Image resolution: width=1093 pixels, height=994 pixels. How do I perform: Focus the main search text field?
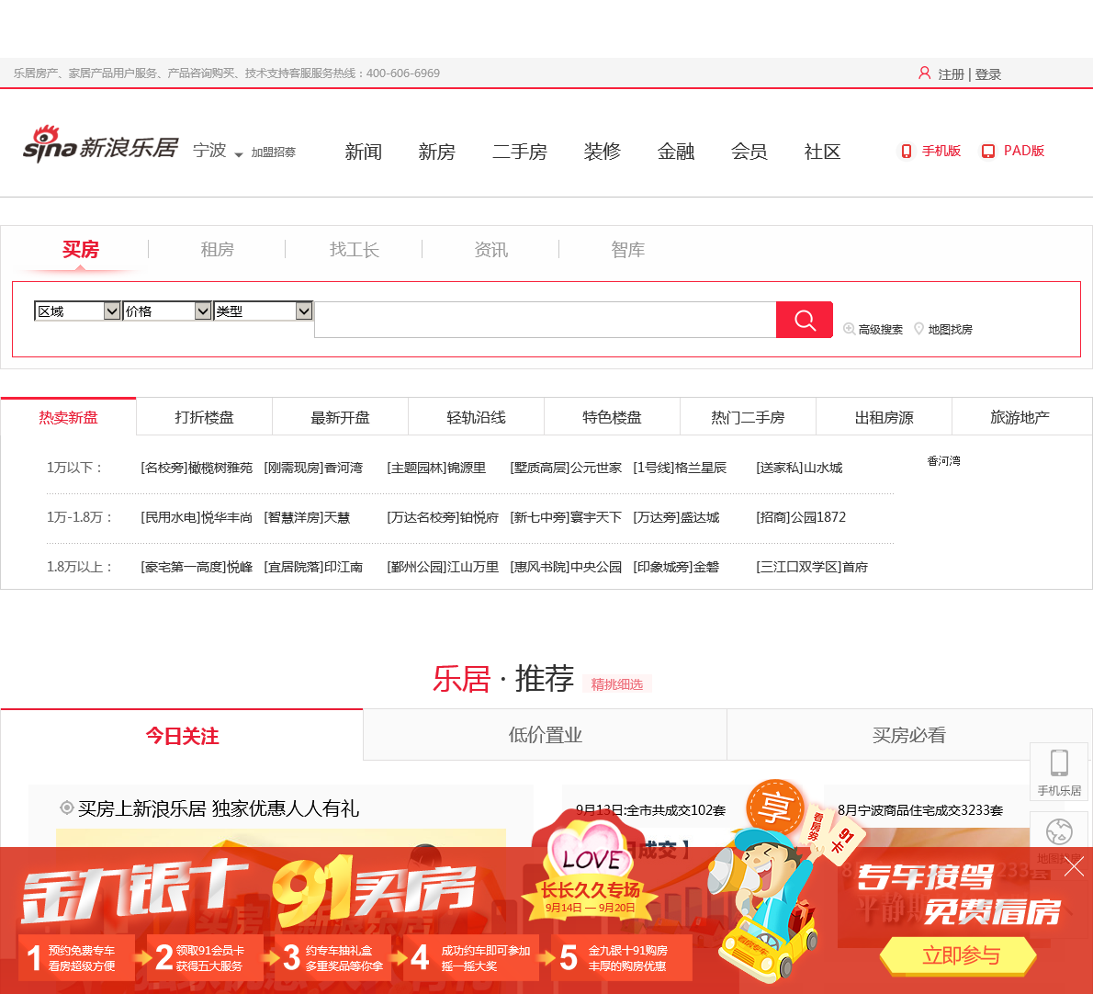[x=545, y=320]
